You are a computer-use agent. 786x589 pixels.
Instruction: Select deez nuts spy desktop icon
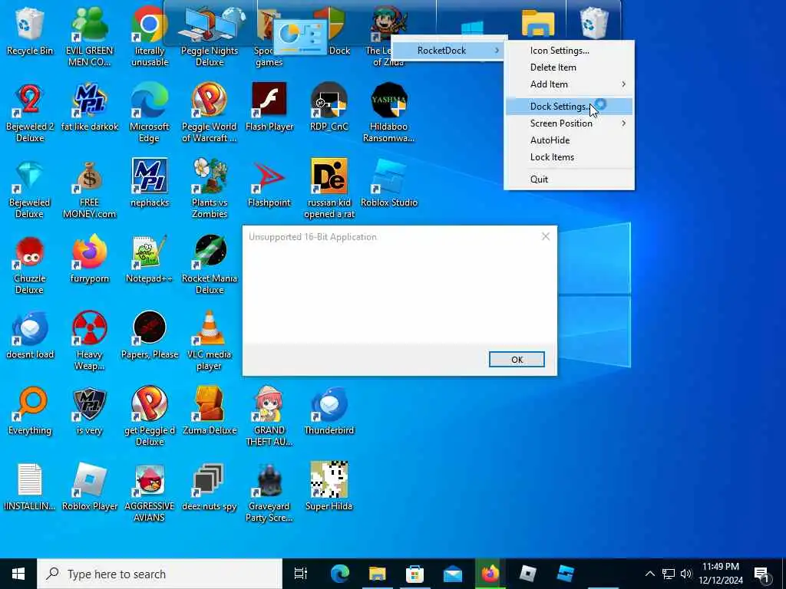point(210,487)
